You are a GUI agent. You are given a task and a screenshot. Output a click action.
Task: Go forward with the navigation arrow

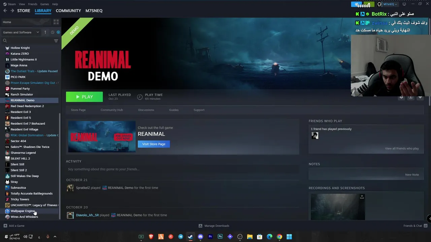[12, 11]
